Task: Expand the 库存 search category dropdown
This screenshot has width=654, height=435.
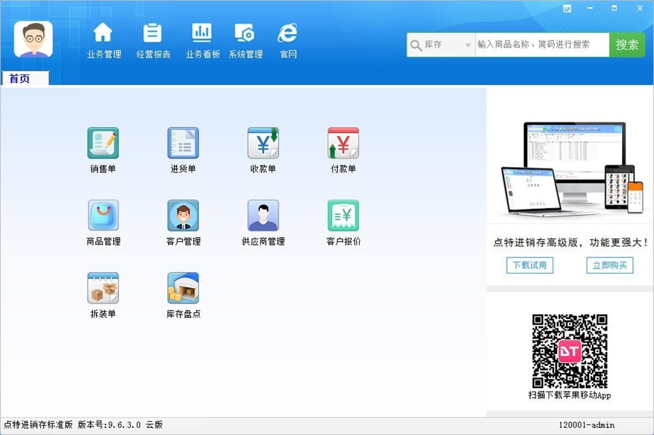Action: pos(467,45)
